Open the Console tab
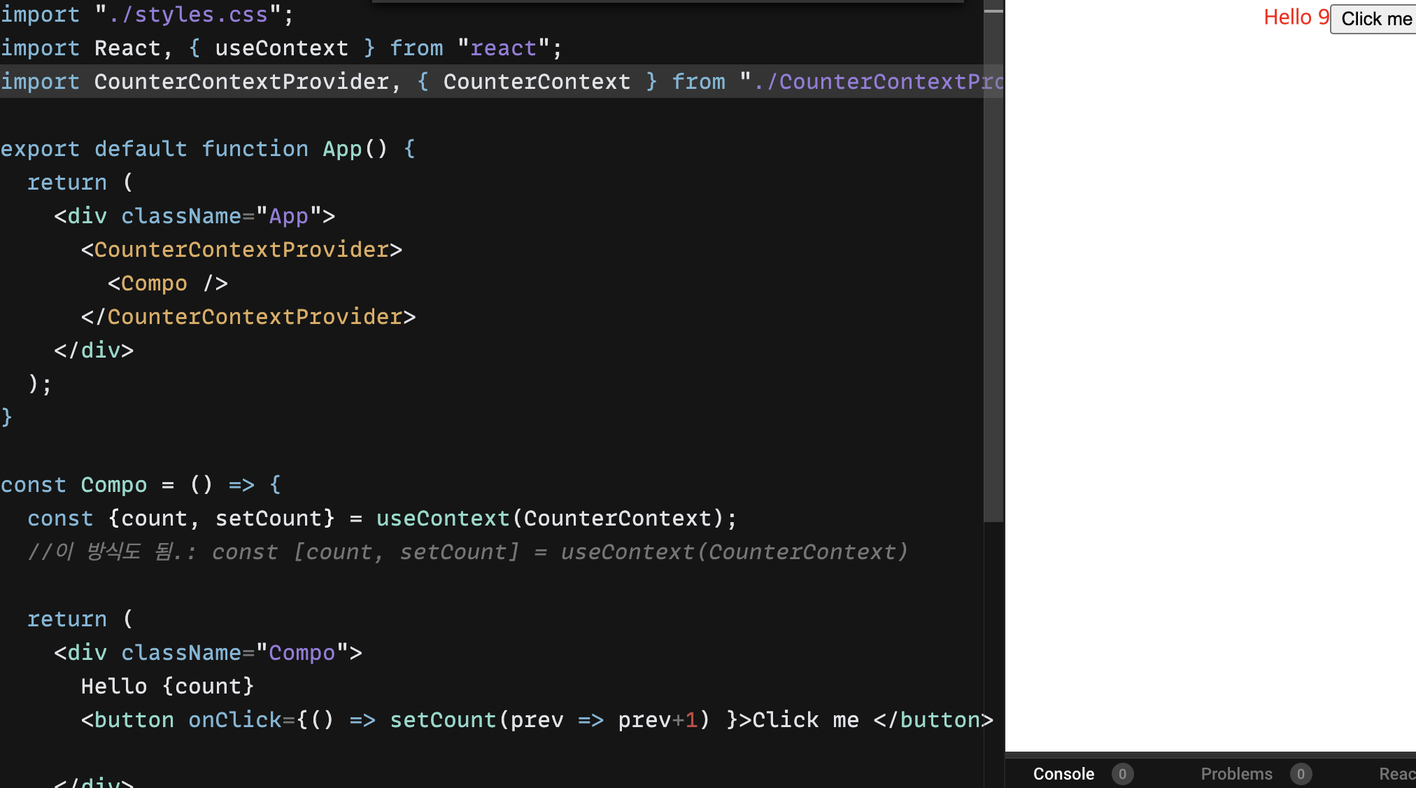 [1063, 773]
